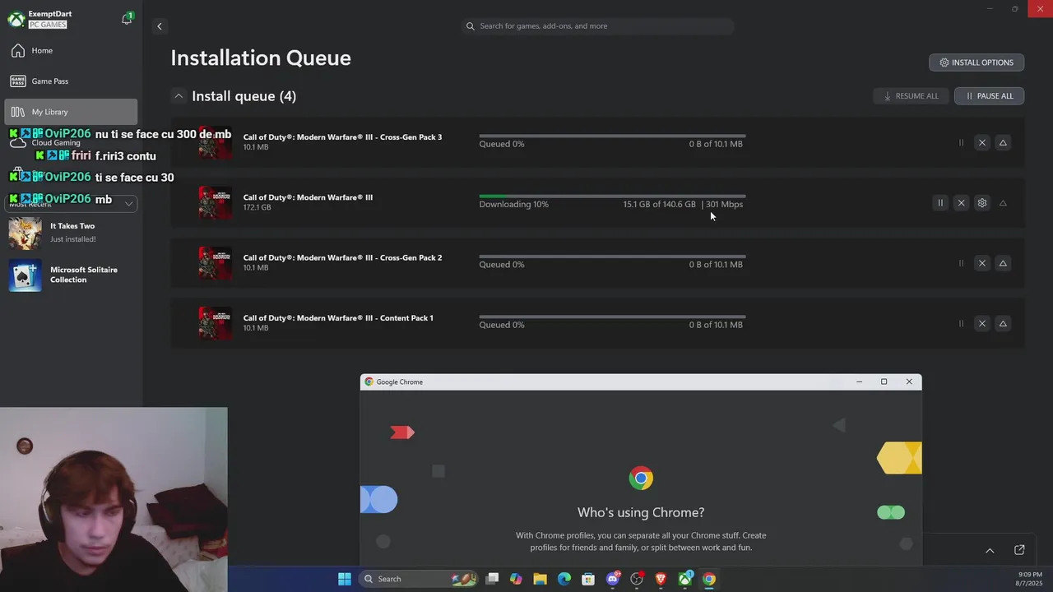
Task: Launch Copilot from the taskbar
Action: (516, 579)
